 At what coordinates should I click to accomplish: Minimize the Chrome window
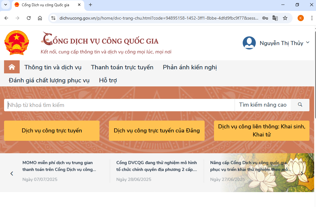click(283, 5)
